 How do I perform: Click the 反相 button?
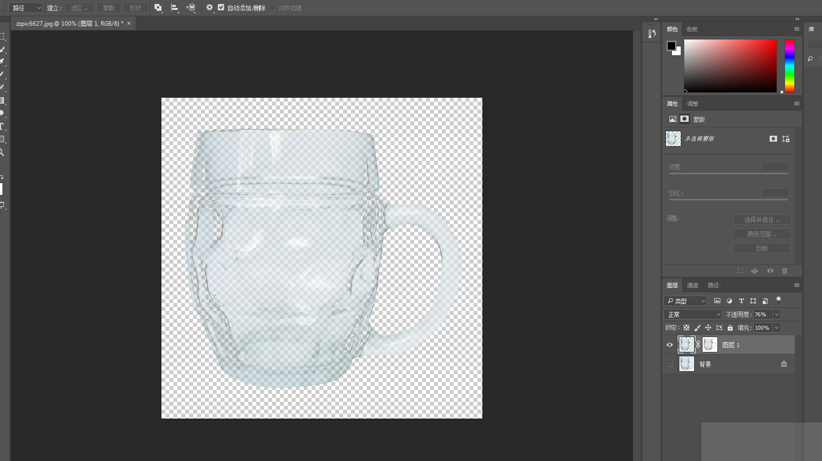coord(762,248)
